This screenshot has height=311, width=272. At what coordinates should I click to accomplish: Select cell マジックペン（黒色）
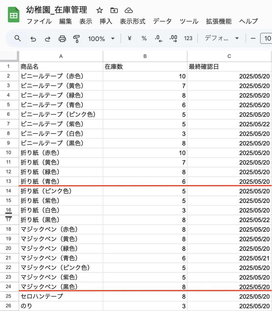(61, 287)
